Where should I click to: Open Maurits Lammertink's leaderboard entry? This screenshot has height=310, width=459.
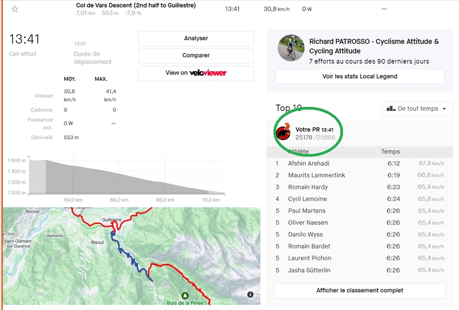(316, 175)
